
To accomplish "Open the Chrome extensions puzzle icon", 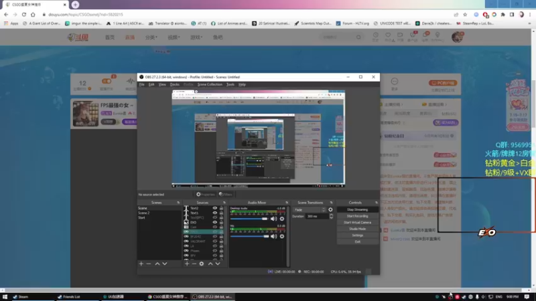I will click(x=503, y=15).
